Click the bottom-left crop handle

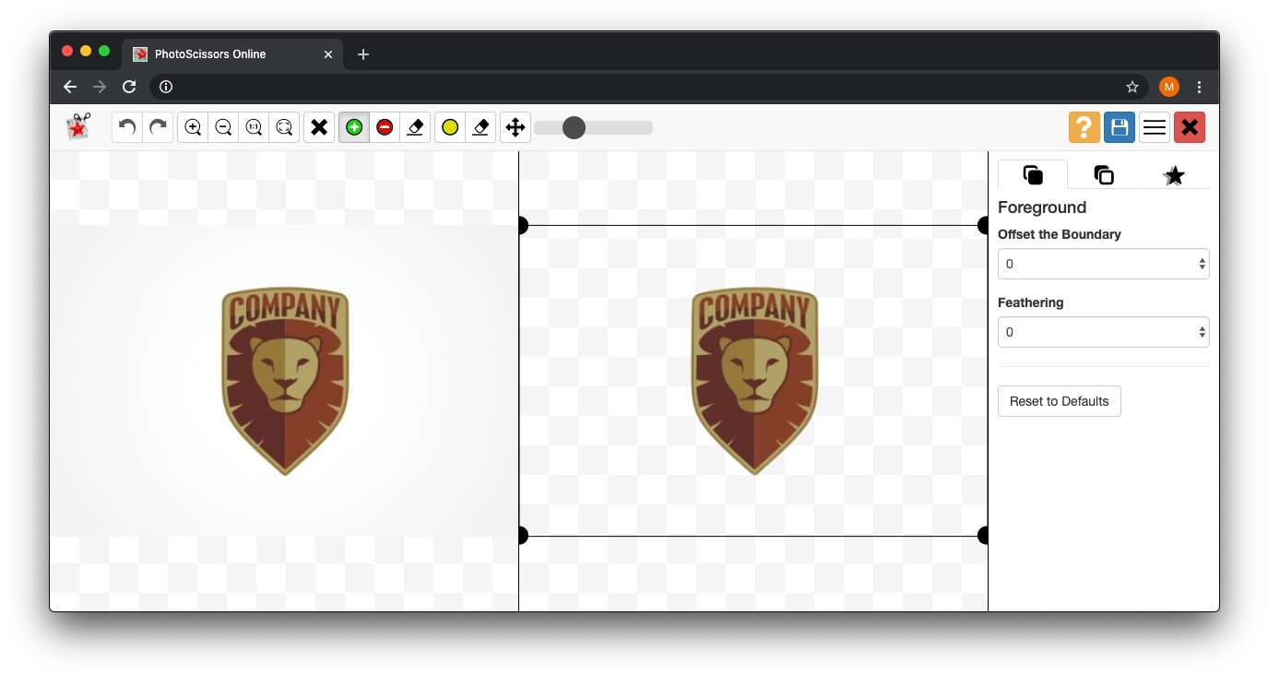522,535
